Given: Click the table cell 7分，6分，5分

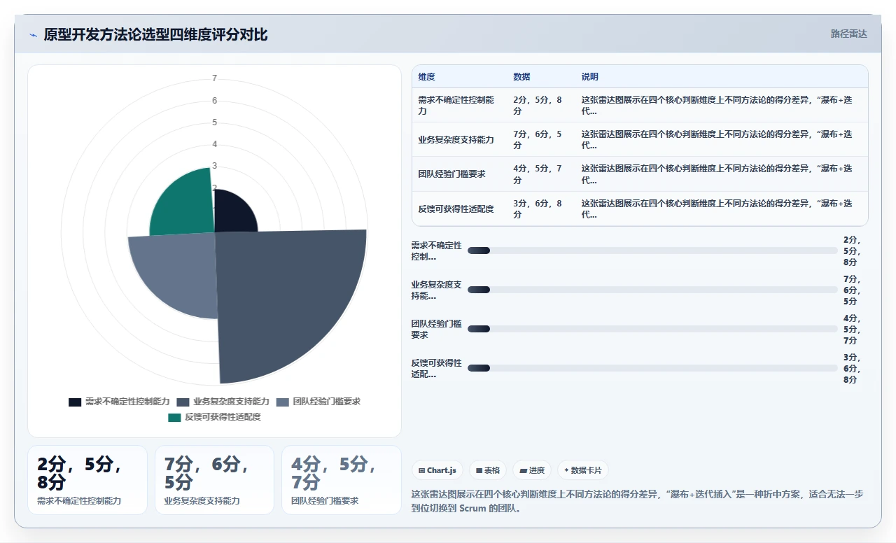Looking at the screenshot, I should [x=541, y=140].
